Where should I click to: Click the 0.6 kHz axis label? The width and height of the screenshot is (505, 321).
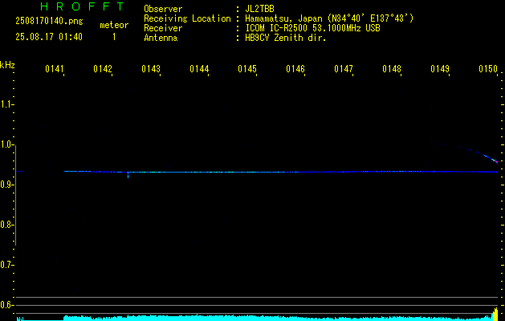[6, 305]
